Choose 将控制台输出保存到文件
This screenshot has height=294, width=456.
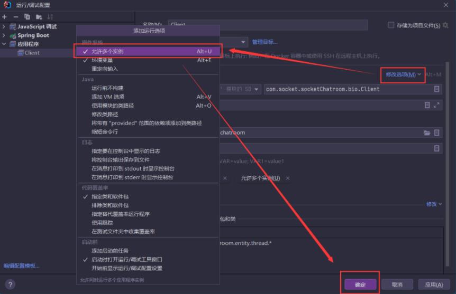tap(148, 159)
